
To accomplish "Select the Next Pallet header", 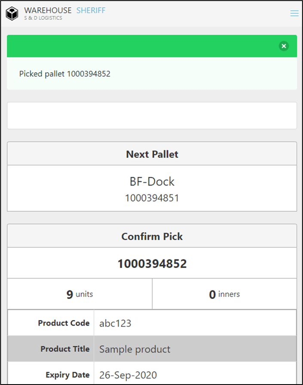I will click(x=152, y=154).
